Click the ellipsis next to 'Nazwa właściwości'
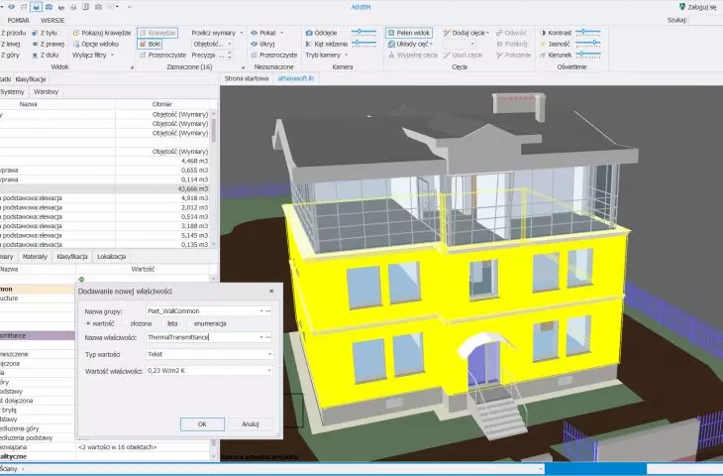723x476 pixels. pos(268,337)
